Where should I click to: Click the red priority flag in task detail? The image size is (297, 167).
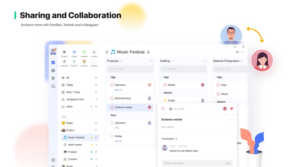231,109
